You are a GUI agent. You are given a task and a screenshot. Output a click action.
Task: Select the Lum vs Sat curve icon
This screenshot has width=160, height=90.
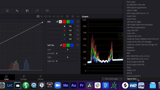(x=54, y=16)
